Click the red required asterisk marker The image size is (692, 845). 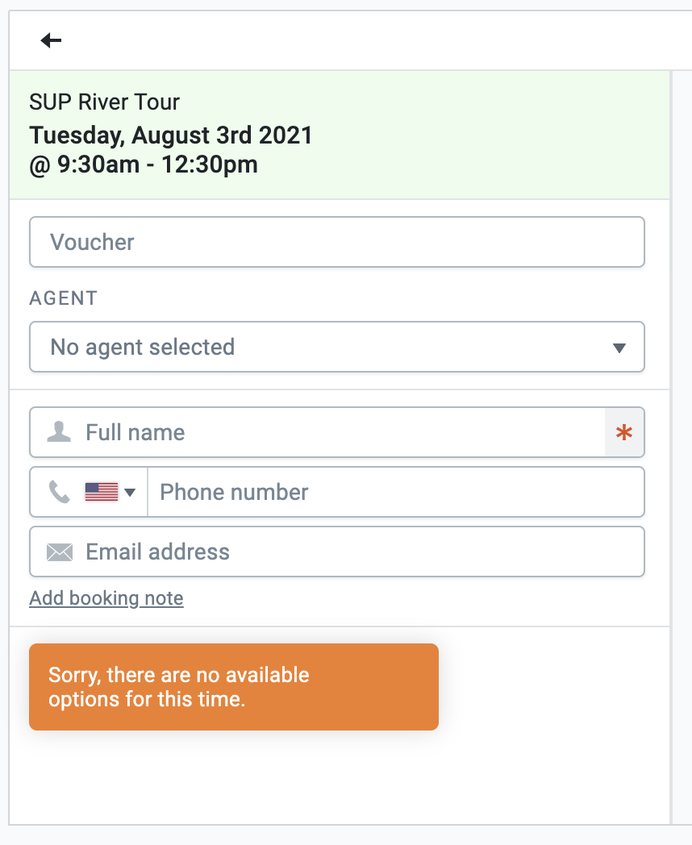pos(624,433)
